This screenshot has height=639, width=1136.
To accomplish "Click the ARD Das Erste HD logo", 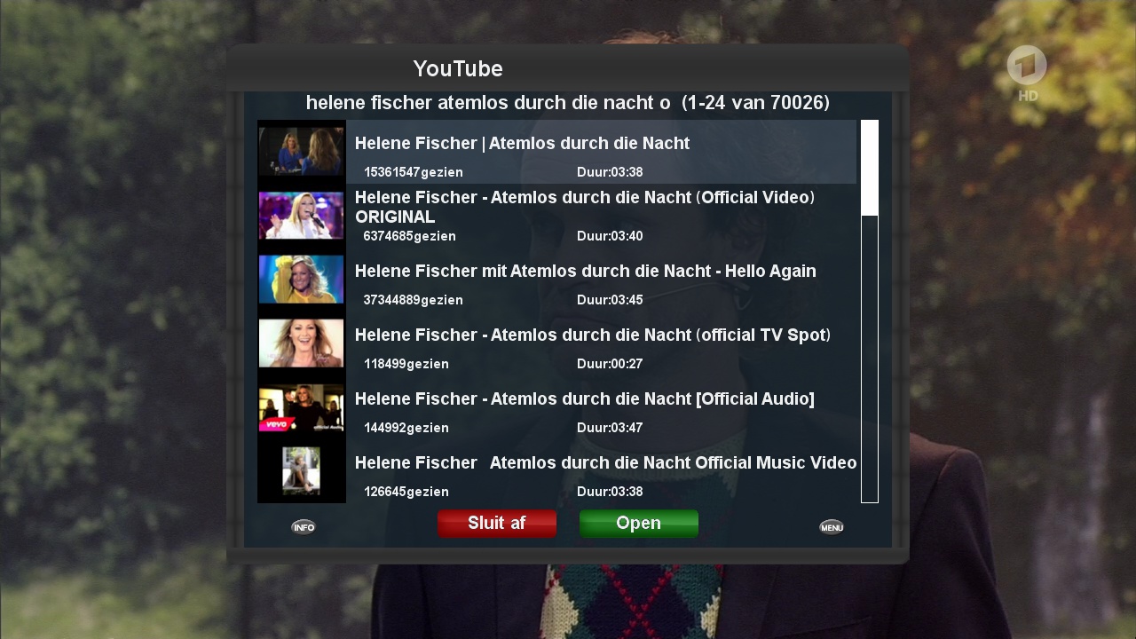I will click(1027, 73).
